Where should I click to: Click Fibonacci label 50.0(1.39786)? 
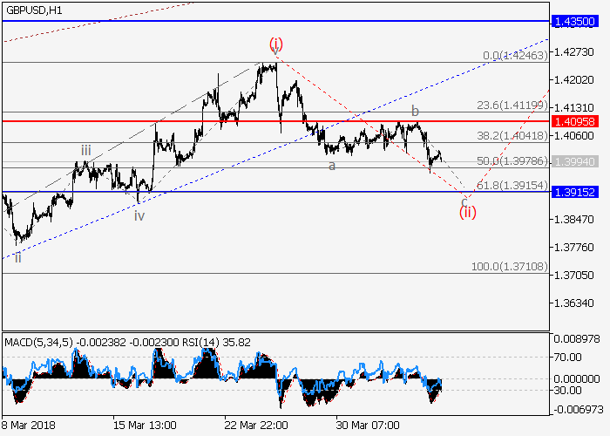512,160
